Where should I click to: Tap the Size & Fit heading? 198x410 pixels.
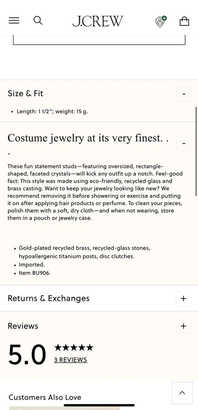26,93
